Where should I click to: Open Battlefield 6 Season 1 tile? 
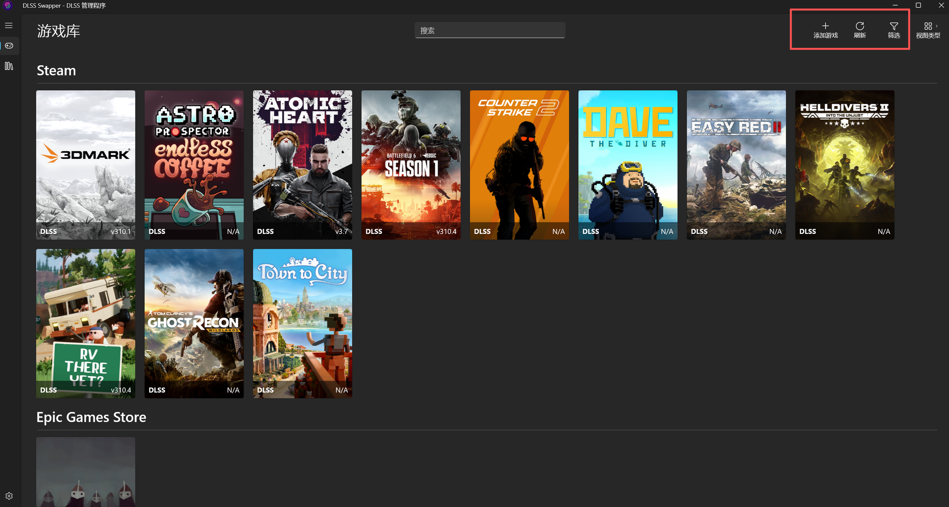click(x=411, y=165)
